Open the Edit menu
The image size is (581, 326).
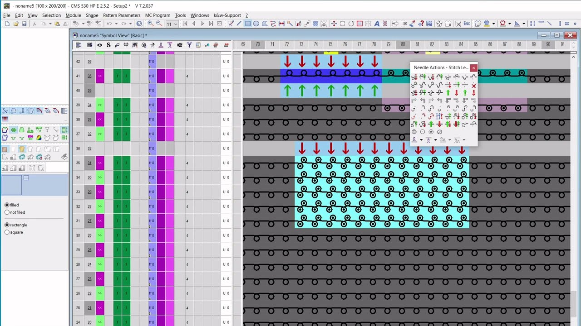(x=19, y=15)
